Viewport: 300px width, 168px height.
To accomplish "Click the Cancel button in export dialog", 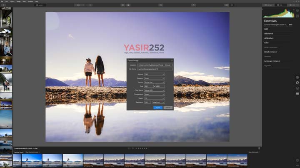I will [168, 108].
